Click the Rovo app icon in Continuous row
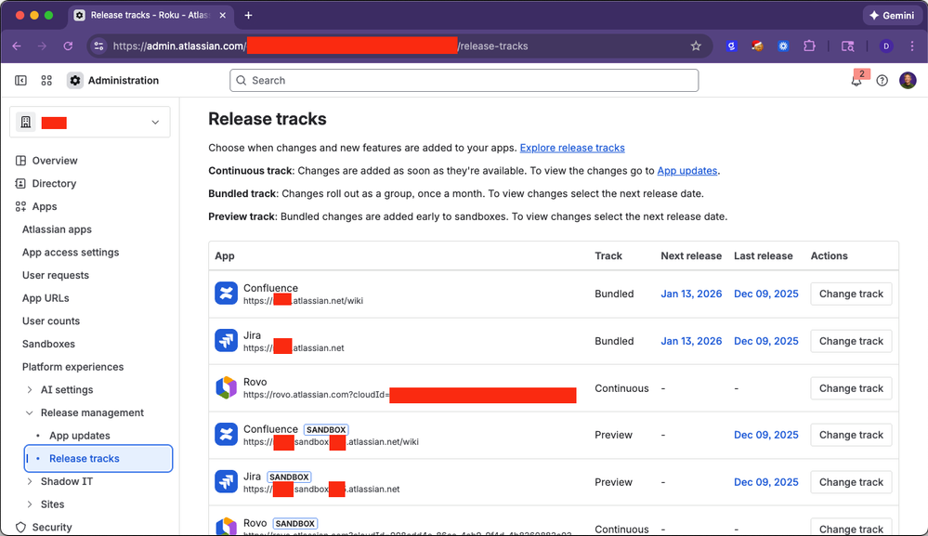 coord(226,388)
